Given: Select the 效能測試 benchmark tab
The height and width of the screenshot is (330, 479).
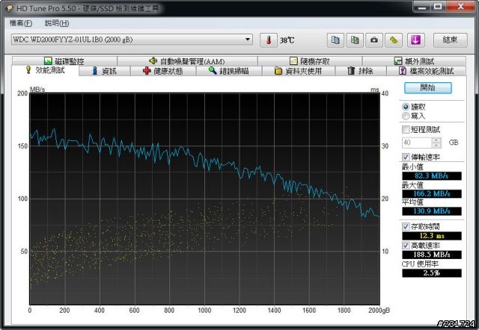Looking at the screenshot, I should click(x=45, y=70).
